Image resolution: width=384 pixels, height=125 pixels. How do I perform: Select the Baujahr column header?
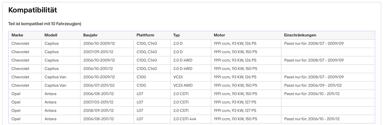pos(91,35)
